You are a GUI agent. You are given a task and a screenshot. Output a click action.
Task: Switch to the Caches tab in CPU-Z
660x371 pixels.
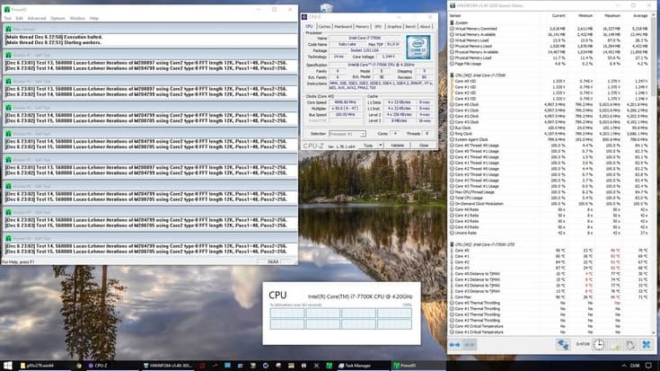click(x=324, y=27)
